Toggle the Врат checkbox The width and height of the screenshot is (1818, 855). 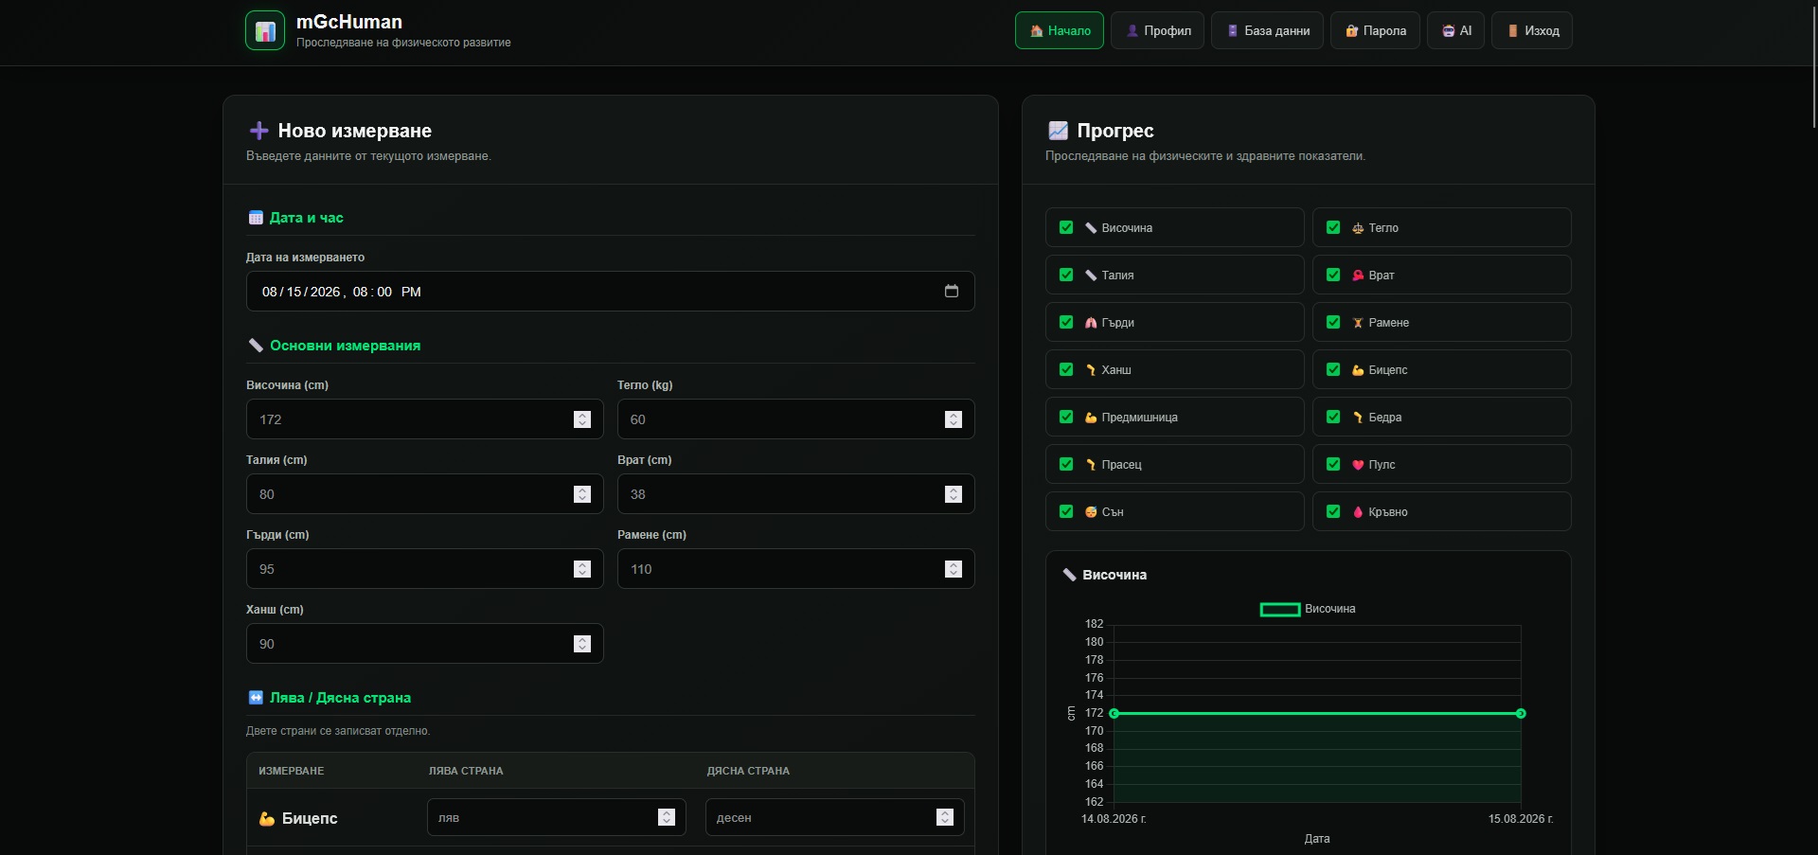click(x=1333, y=275)
